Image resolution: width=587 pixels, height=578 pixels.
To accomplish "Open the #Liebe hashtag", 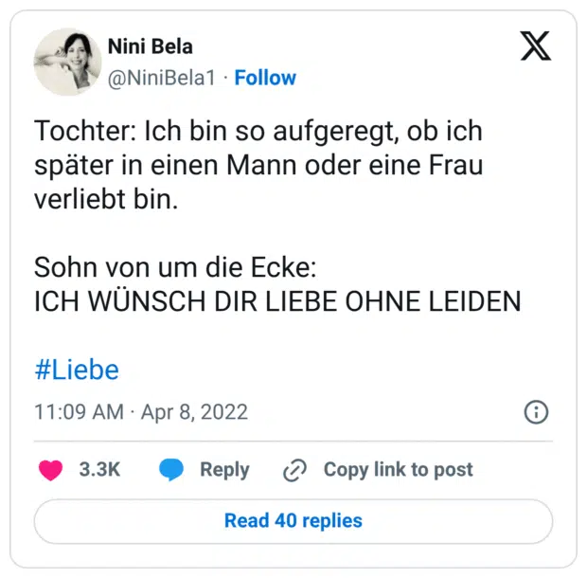I will (x=77, y=370).
